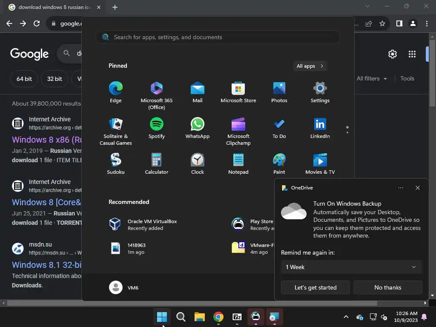This screenshot has height=327, width=436.
Task: Toggle Chrome side panel
Action: pyautogui.click(x=399, y=24)
